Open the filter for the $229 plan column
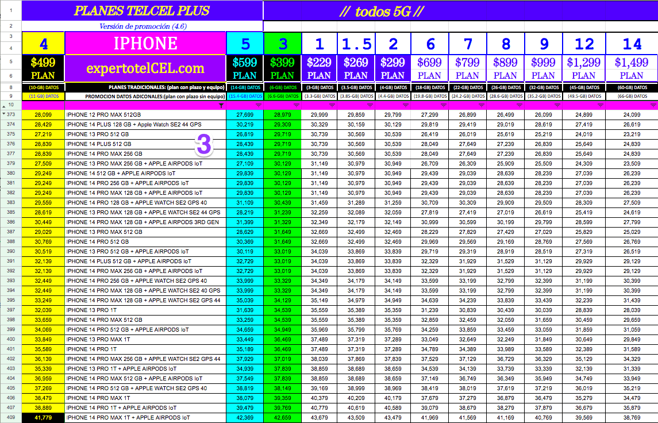Screen dimensions: 658x423 point(332,106)
